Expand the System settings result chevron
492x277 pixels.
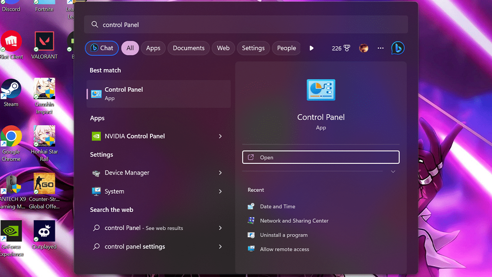click(220, 191)
